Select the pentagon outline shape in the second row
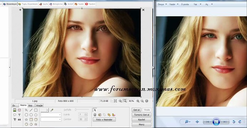 click(x=36, y=115)
